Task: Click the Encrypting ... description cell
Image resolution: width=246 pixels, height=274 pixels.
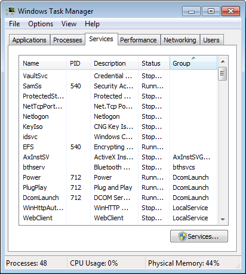Action: [x=113, y=147]
